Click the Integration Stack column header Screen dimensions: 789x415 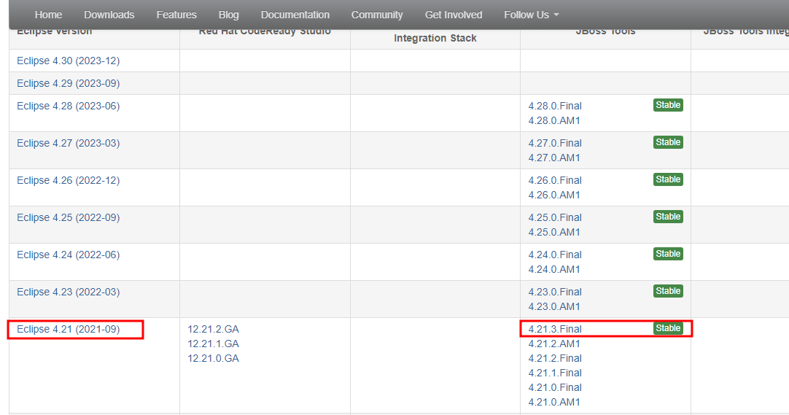[435, 38]
